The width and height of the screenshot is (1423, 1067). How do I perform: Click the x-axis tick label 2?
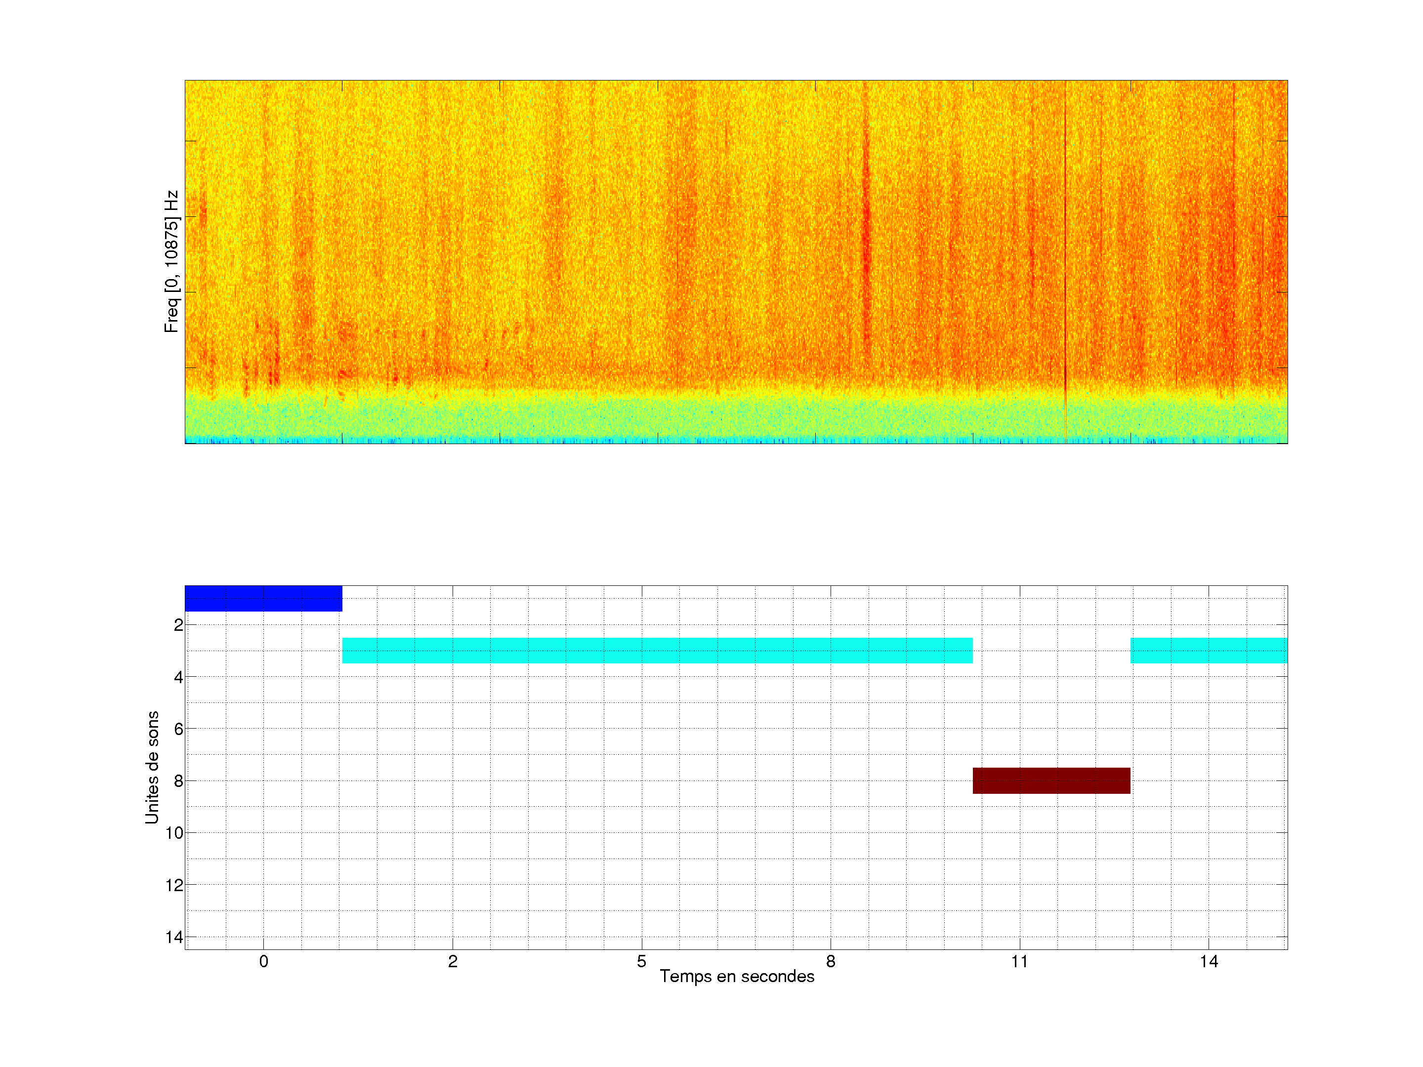[452, 961]
